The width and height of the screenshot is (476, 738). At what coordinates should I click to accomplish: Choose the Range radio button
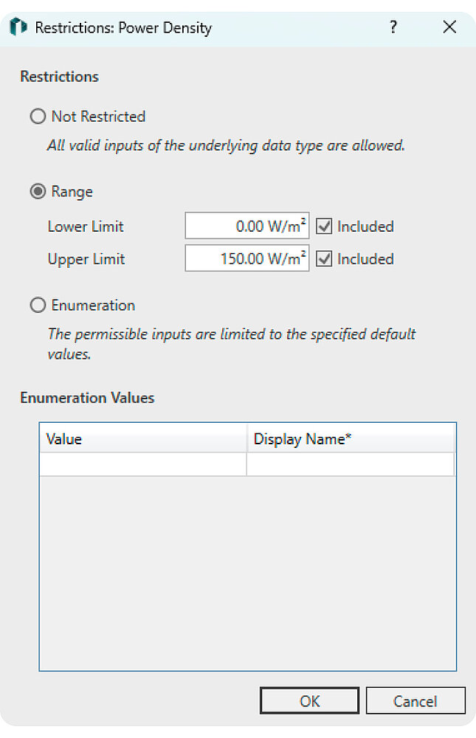pos(37,192)
